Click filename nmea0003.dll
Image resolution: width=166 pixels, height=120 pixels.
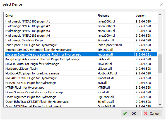[106, 31]
